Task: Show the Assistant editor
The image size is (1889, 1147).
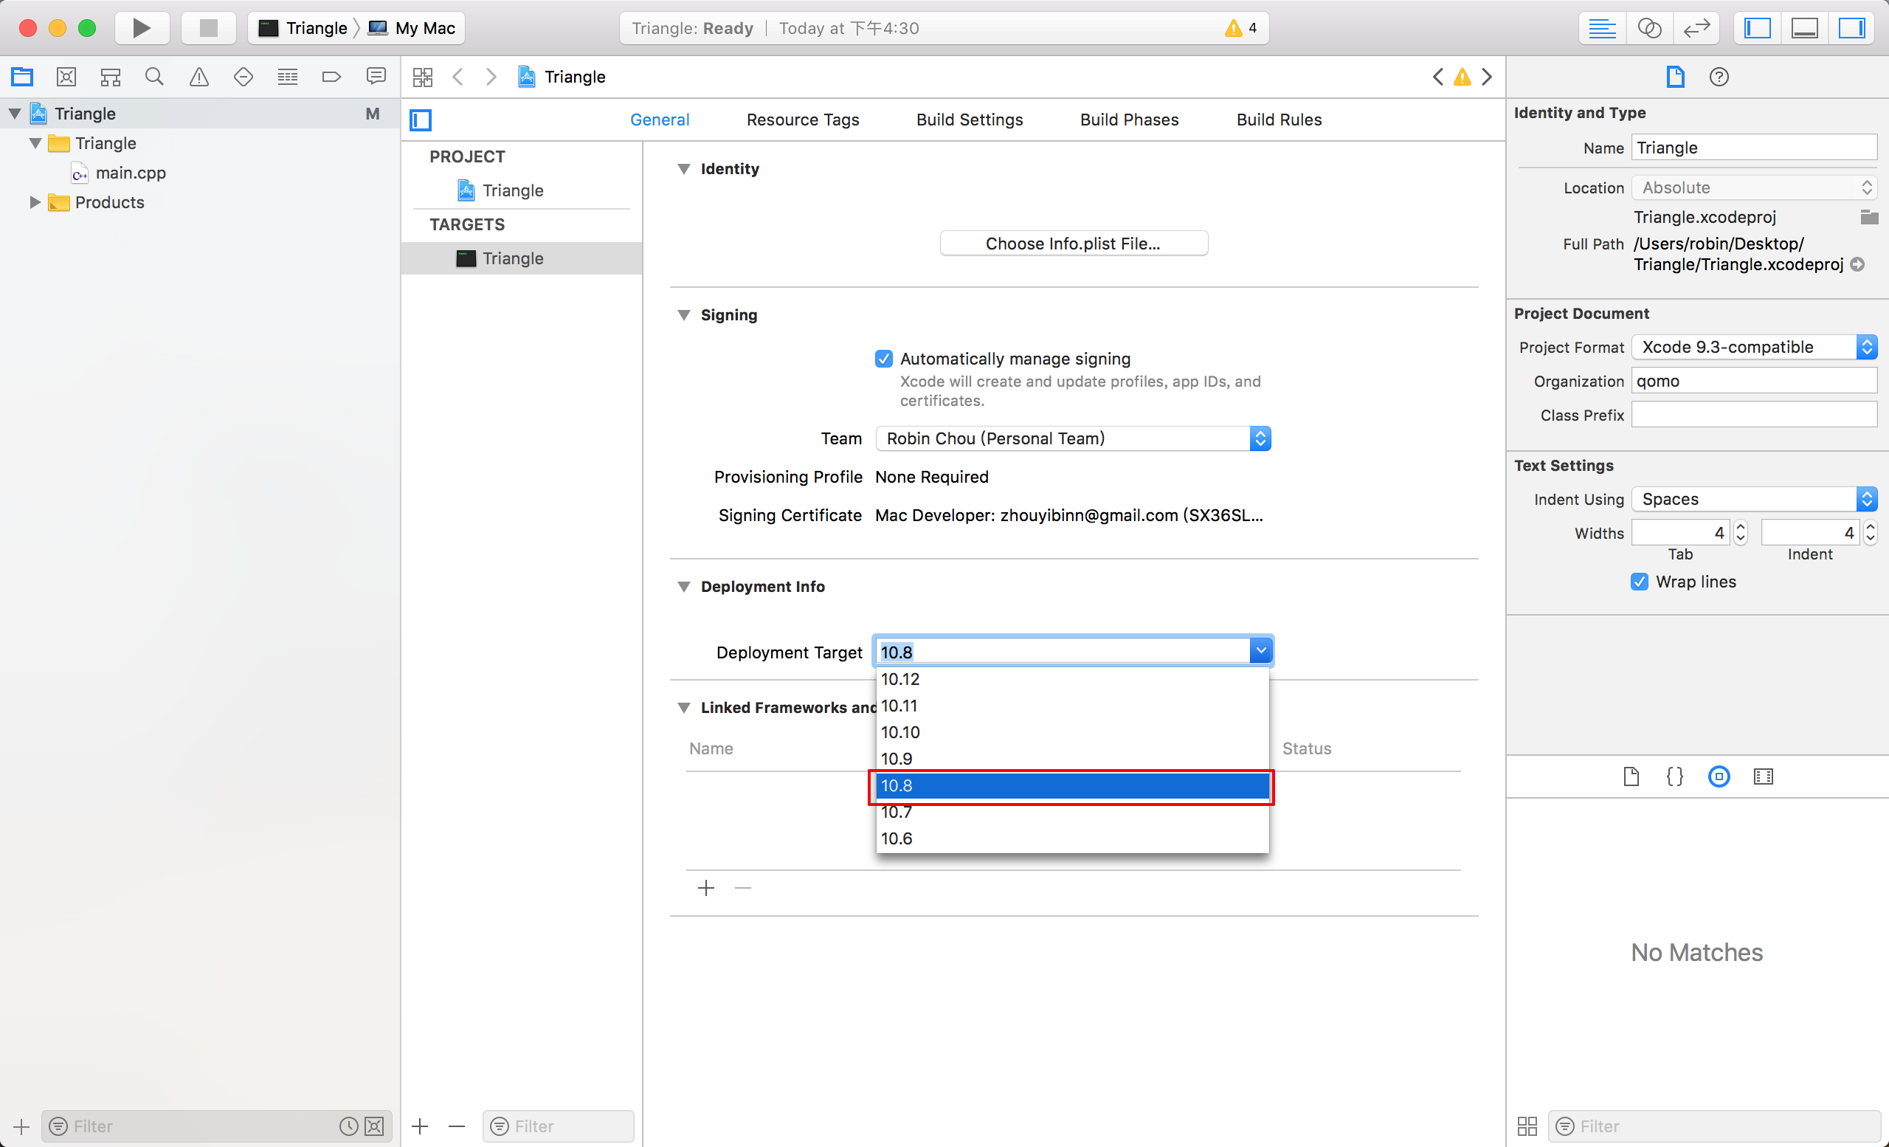Action: click(x=1649, y=28)
